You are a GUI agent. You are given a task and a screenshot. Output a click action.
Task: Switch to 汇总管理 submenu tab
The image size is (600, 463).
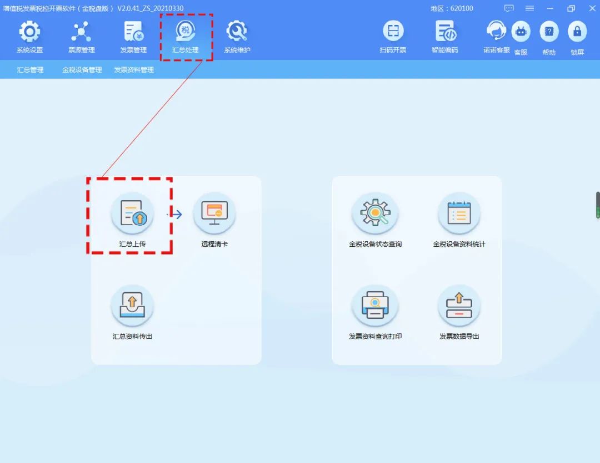pos(30,70)
